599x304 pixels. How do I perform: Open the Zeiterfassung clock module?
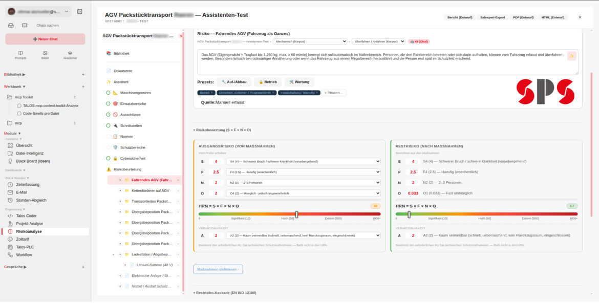(x=27, y=184)
